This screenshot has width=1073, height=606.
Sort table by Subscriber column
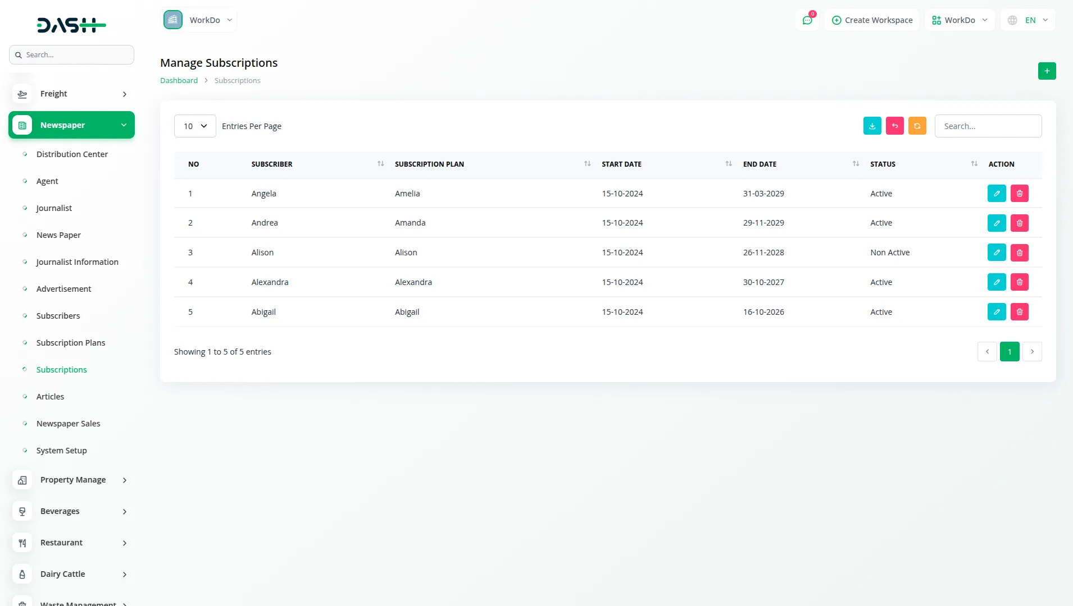(x=380, y=164)
